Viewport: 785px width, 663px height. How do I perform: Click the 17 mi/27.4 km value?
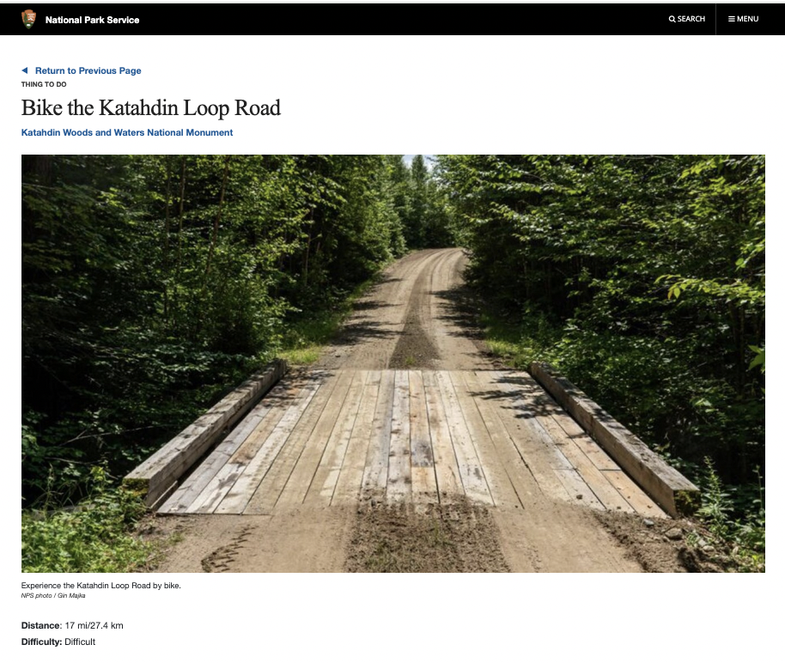click(94, 625)
